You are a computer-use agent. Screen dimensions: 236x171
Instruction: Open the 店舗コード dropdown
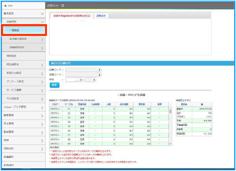tap(84, 75)
